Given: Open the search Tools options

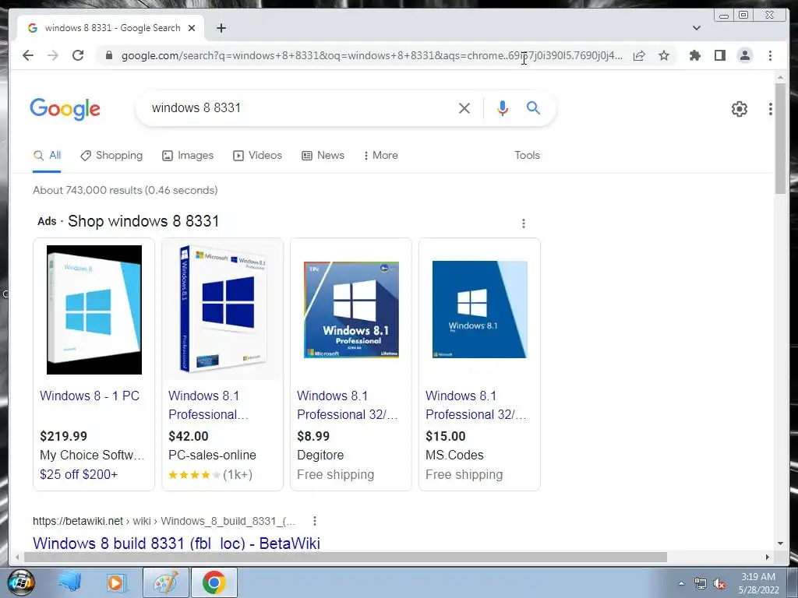Looking at the screenshot, I should (527, 156).
